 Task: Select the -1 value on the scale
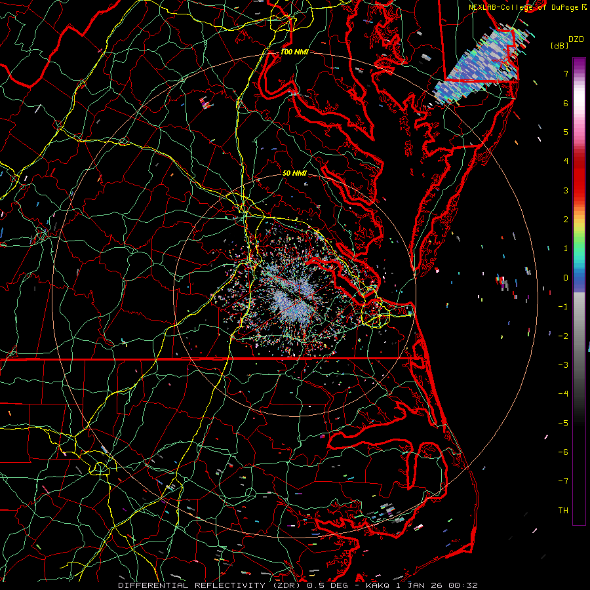(563, 307)
